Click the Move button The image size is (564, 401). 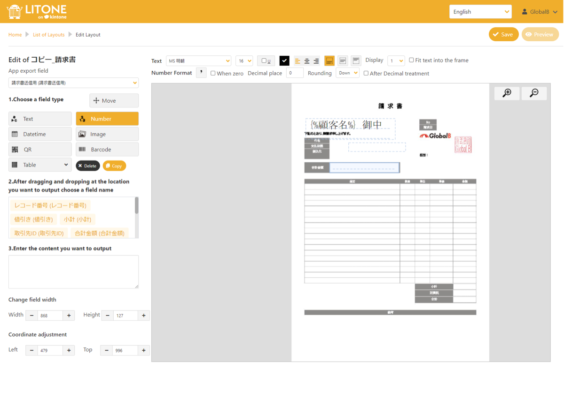click(114, 101)
